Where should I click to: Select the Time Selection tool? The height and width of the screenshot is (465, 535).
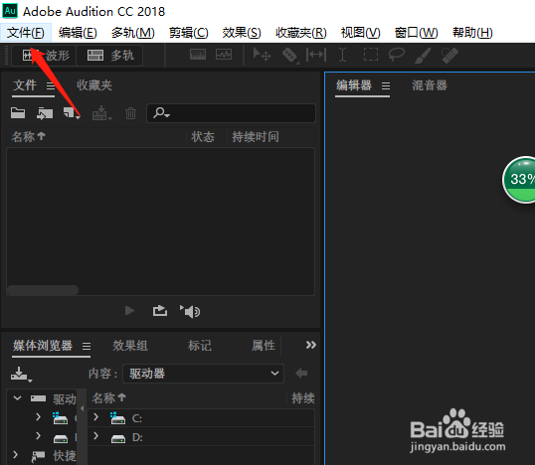coord(342,55)
